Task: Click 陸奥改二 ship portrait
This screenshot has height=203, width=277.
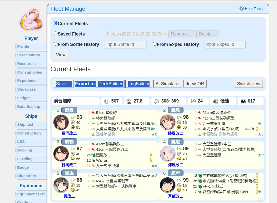Action: click(168, 122)
